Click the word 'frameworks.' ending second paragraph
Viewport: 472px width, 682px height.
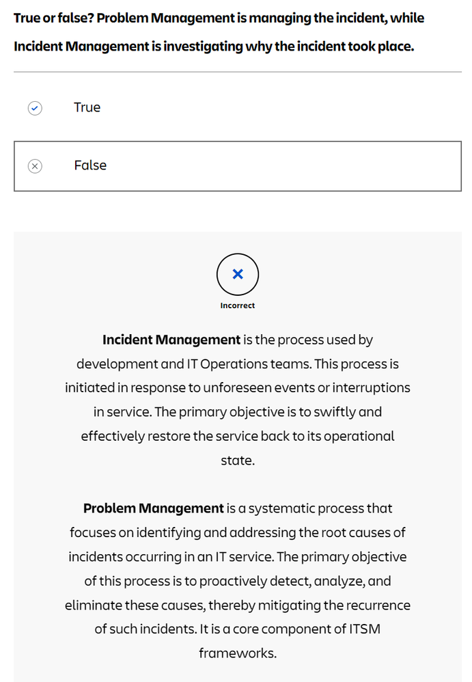(238, 653)
